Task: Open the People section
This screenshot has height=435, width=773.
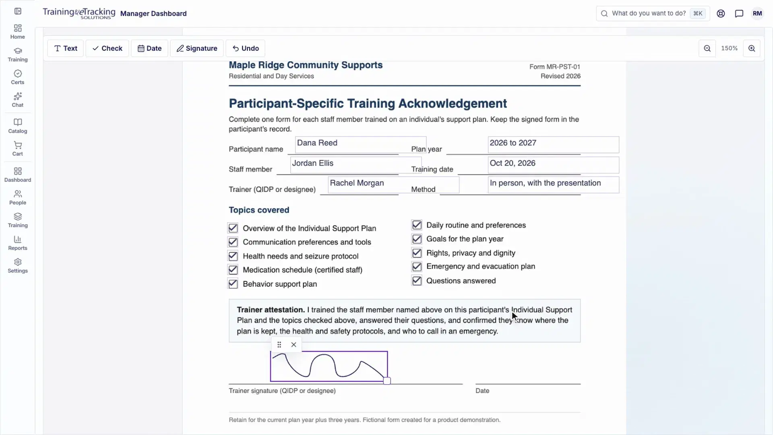Action: pos(18,198)
